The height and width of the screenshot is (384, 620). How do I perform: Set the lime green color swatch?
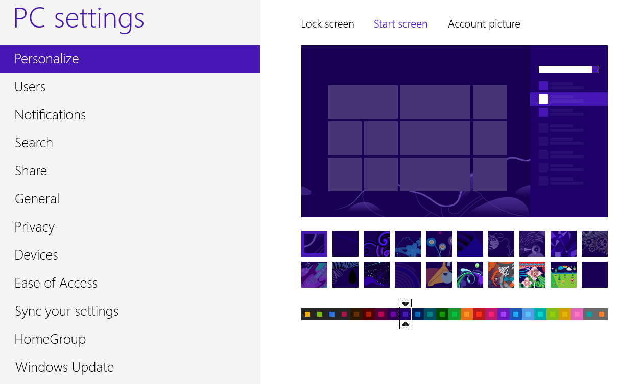553,314
